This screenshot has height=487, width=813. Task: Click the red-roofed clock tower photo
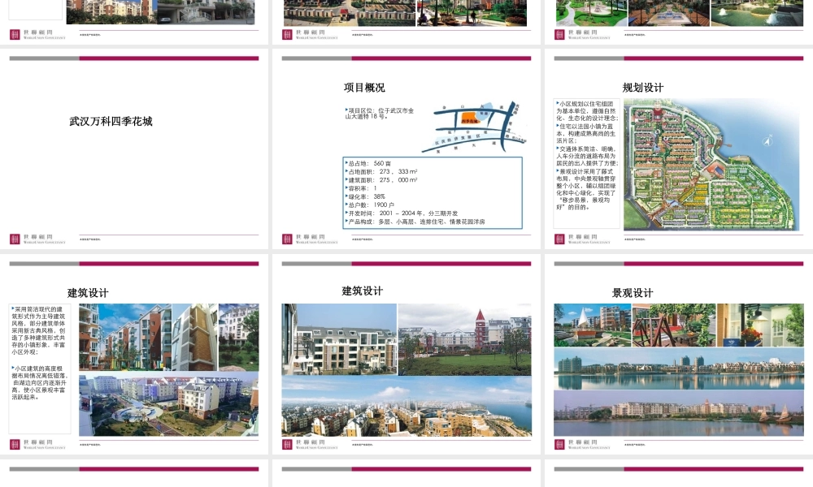pyautogui.click(x=464, y=339)
